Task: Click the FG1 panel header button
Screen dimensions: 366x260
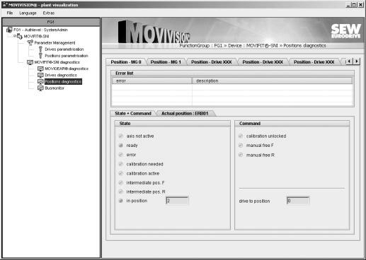Action: 51,22
